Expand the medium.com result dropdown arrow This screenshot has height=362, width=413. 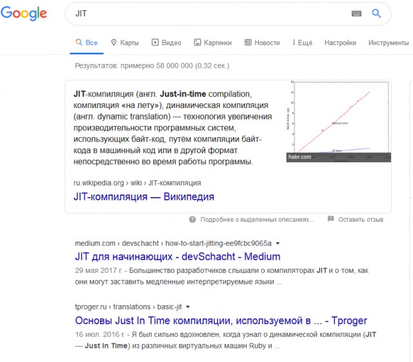coord(277,243)
